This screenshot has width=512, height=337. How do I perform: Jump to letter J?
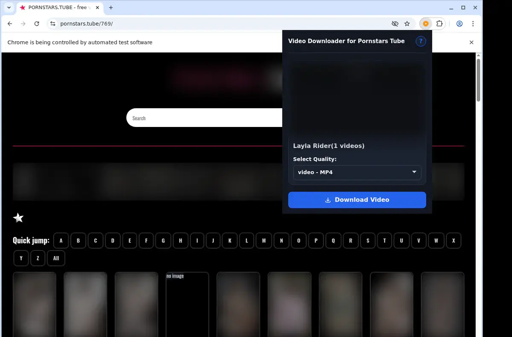tap(213, 241)
